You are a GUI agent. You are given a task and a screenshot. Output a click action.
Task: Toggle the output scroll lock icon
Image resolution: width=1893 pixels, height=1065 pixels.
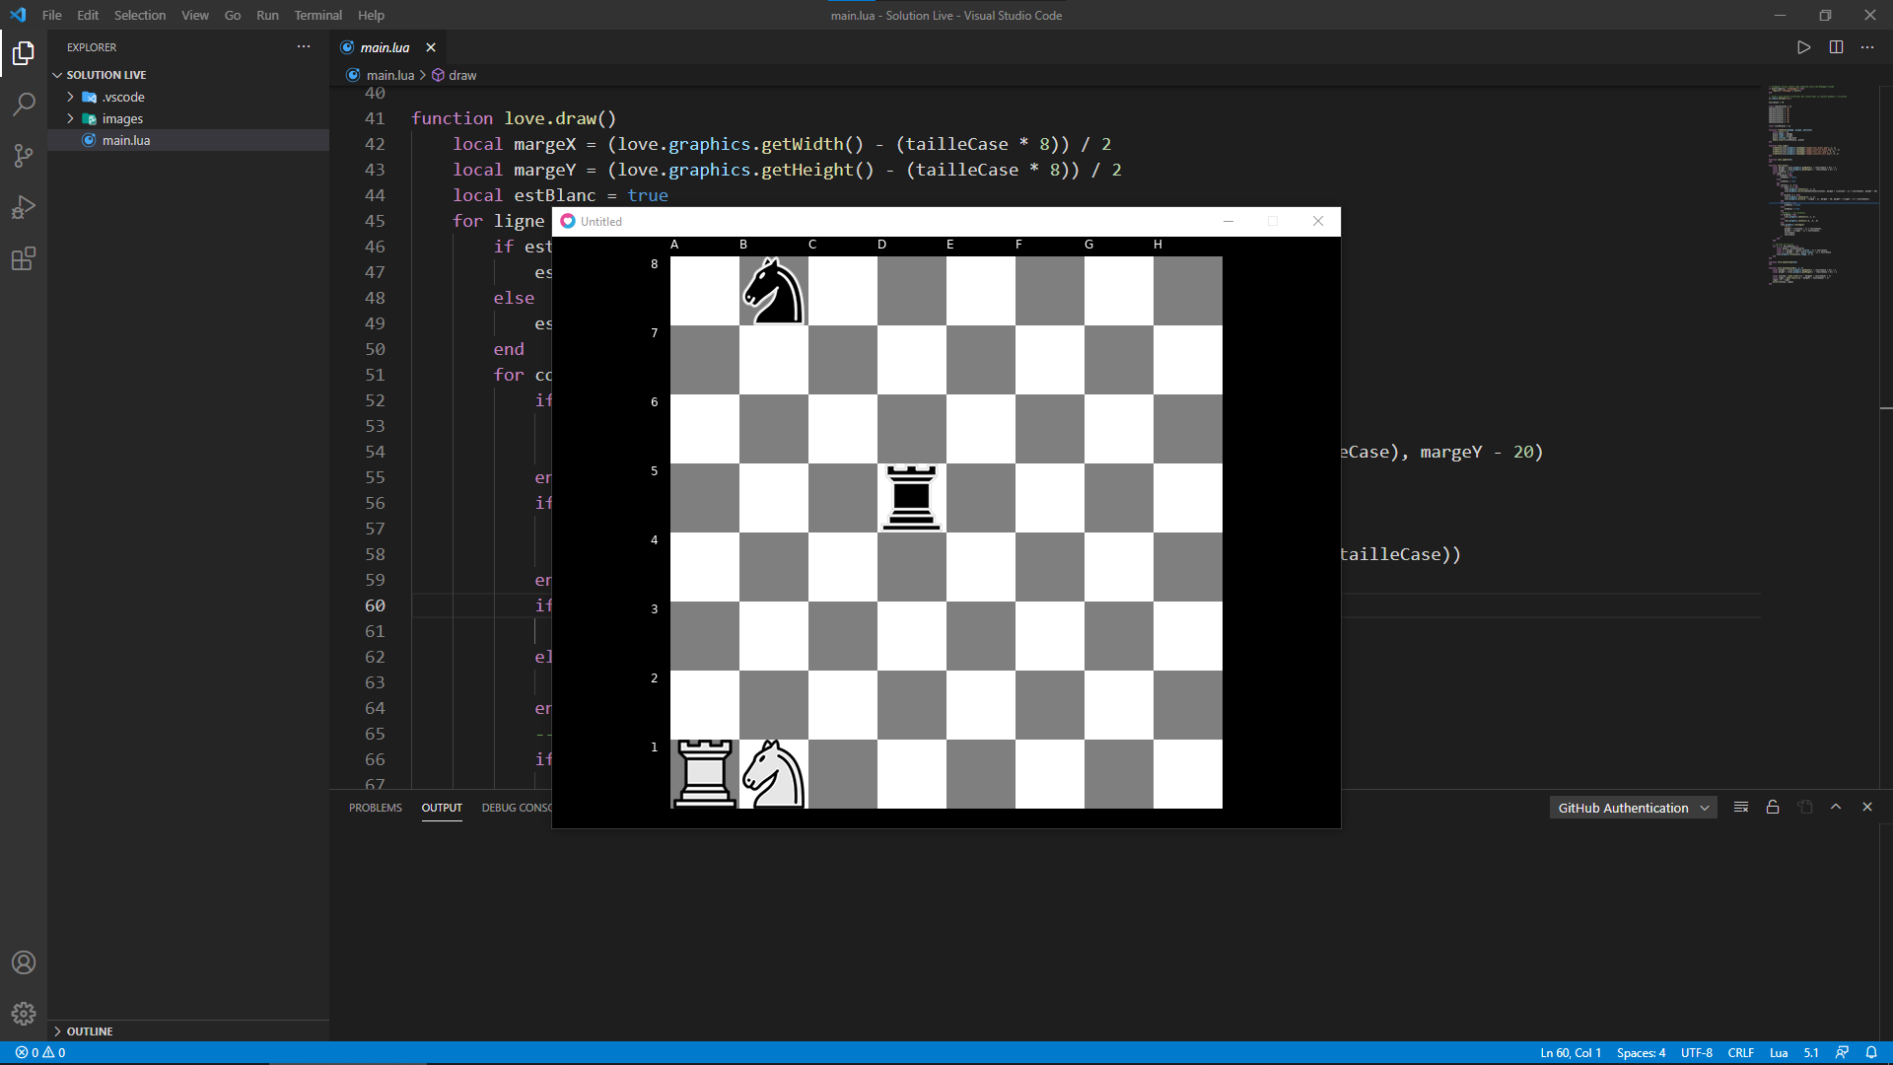1773,808
